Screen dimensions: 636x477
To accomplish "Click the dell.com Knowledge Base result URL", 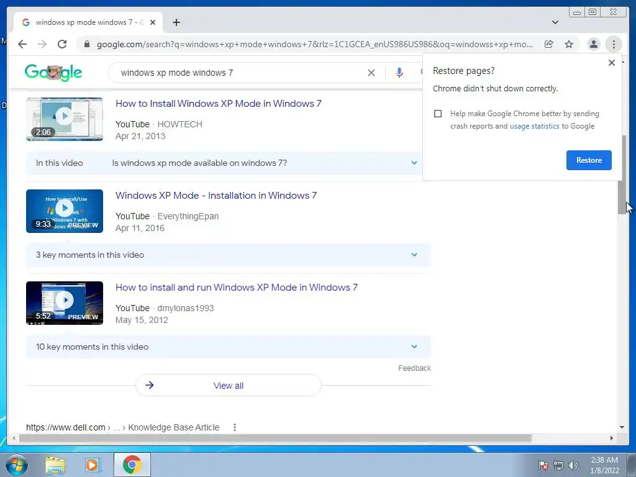I will pos(122,427).
